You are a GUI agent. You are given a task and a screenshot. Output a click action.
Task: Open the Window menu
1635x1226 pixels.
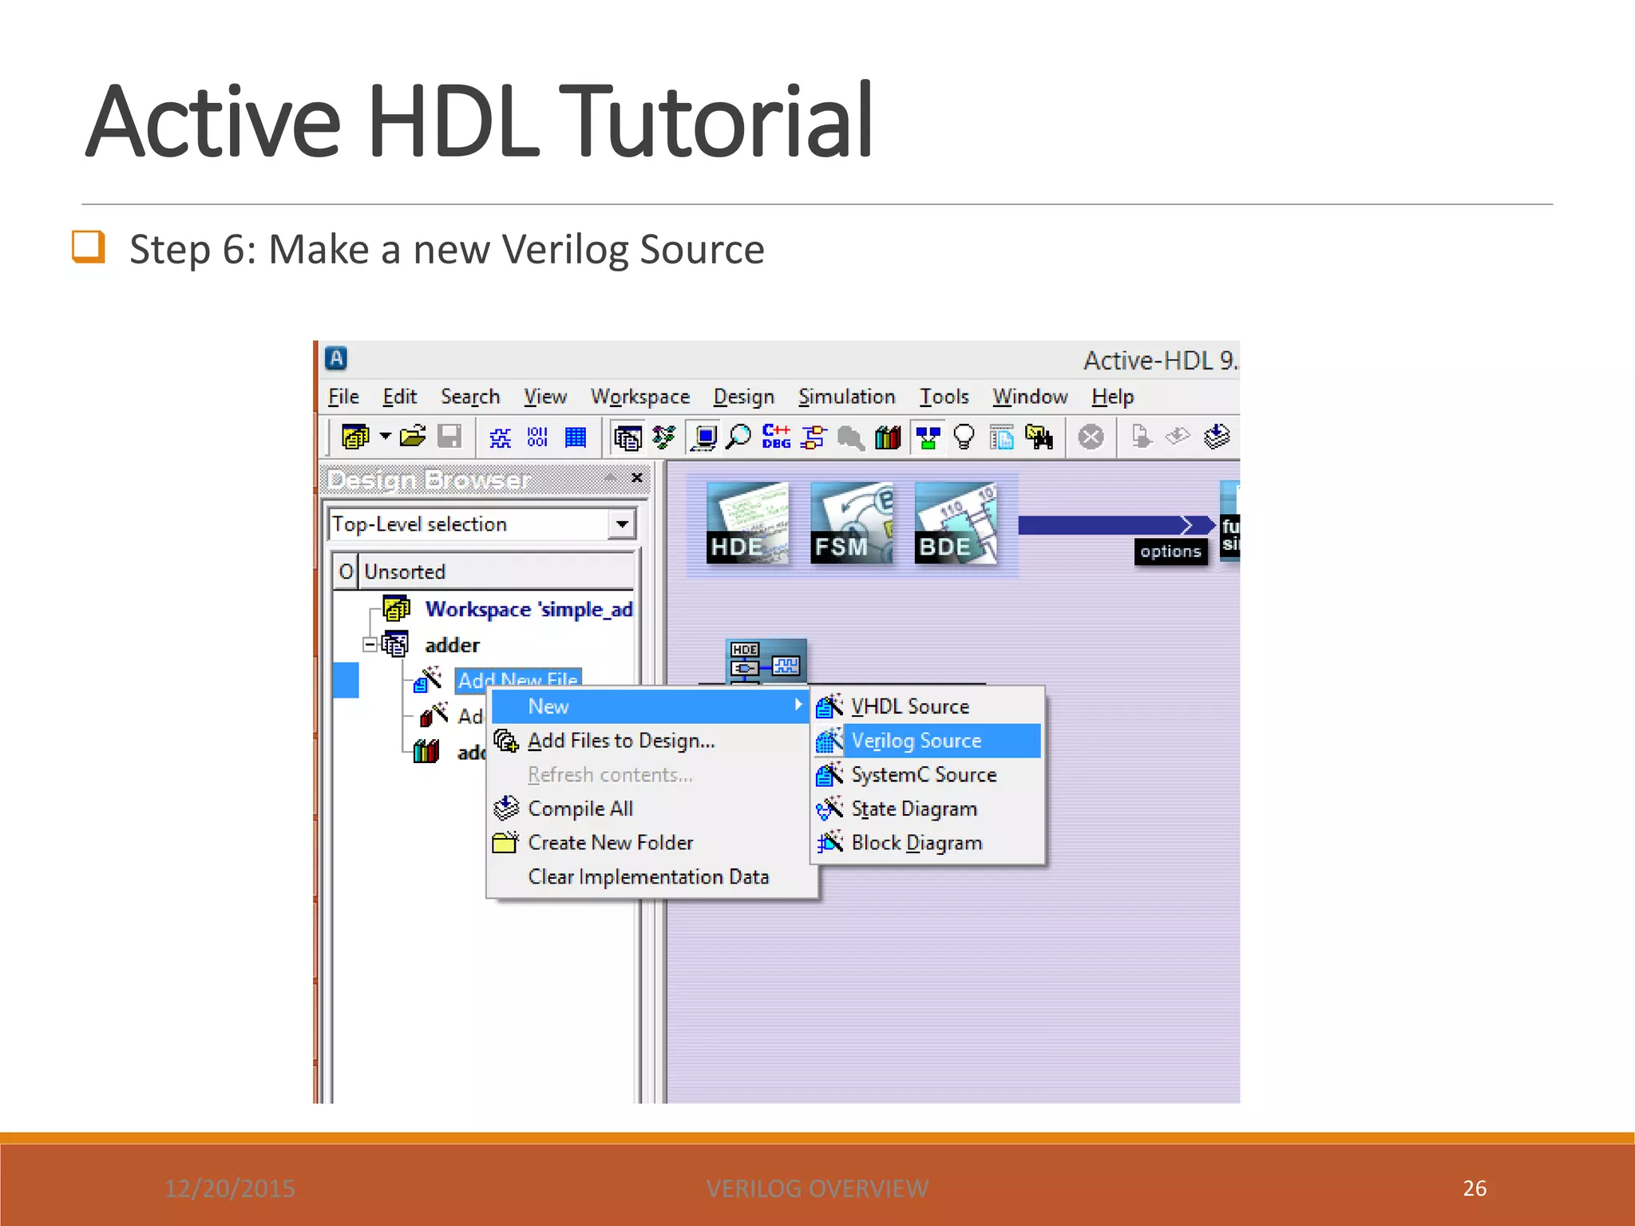tap(1031, 397)
